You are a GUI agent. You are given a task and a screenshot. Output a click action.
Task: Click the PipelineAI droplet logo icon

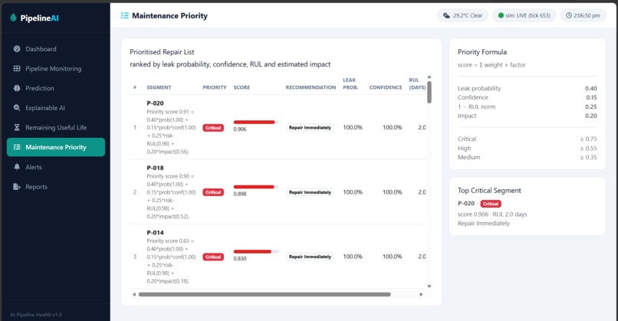pos(13,18)
